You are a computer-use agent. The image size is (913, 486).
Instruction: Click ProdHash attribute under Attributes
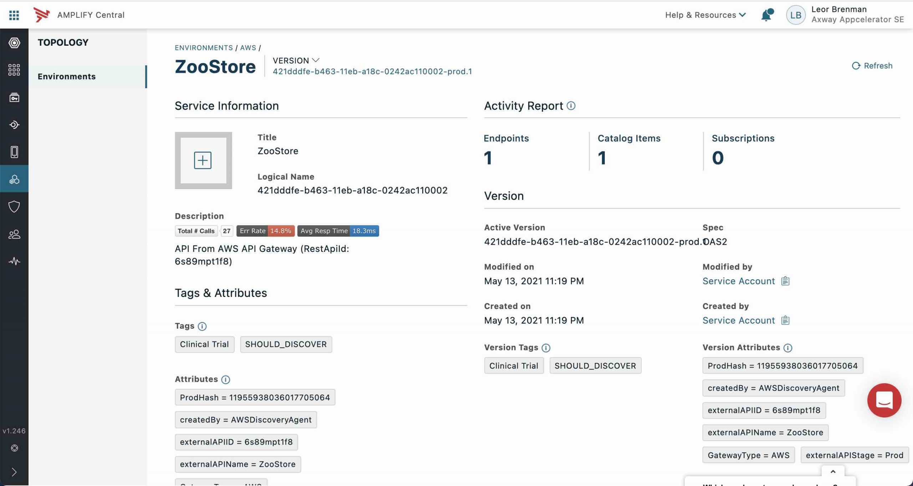coord(255,398)
